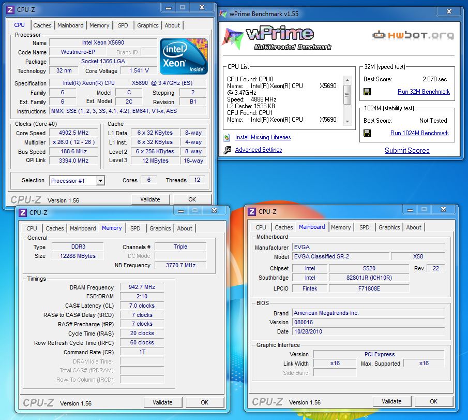Viewport: 468px width, 420px height.
Task: Close the wPrime Benchmark window
Action: [449, 11]
